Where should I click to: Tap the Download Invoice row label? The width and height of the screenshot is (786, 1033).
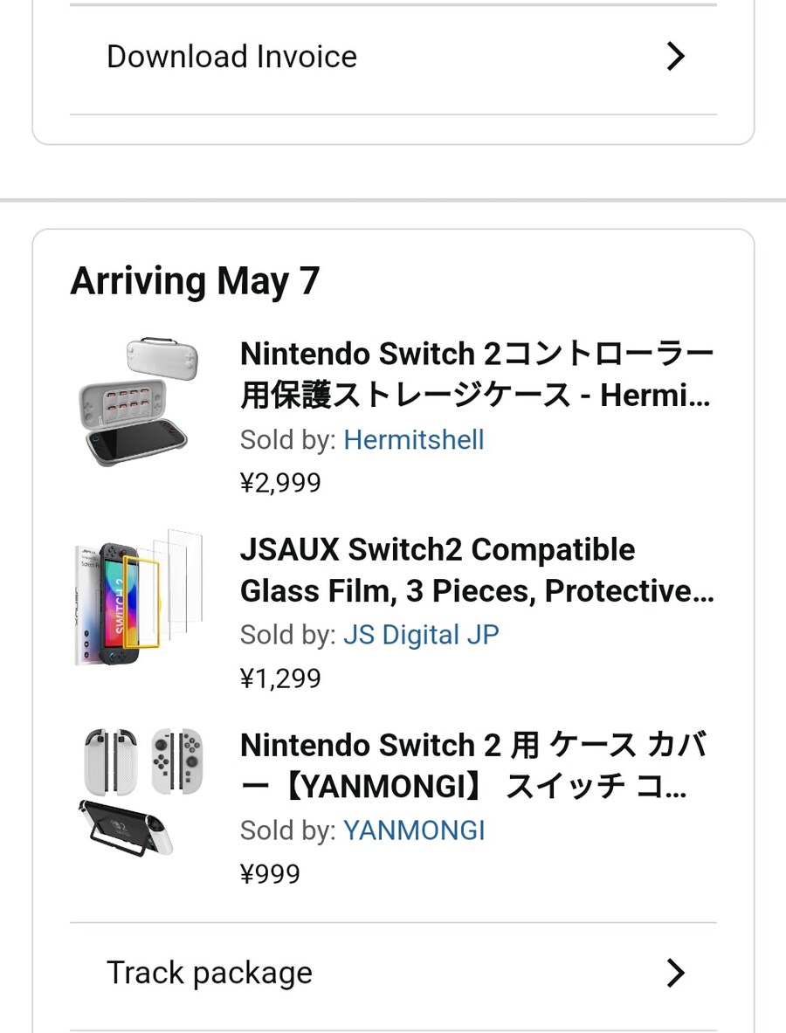click(x=231, y=57)
